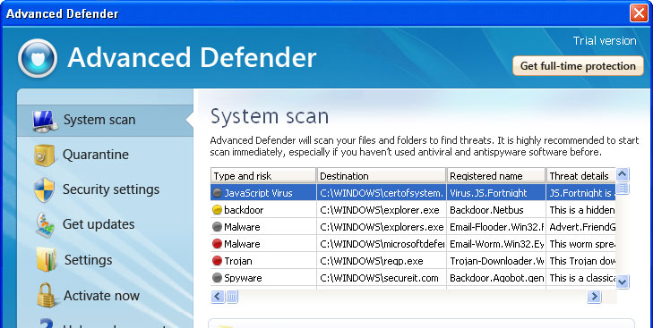Viewport: 653px width, 328px height.
Task: Click Advert.FriendG threat details cell
Action: (x=581, y=227)
